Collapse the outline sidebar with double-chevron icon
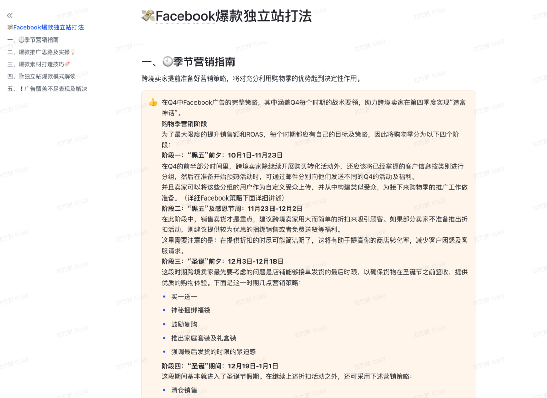Image resolution: width=547 pixels, height=398 pixels. click(10, 15)
